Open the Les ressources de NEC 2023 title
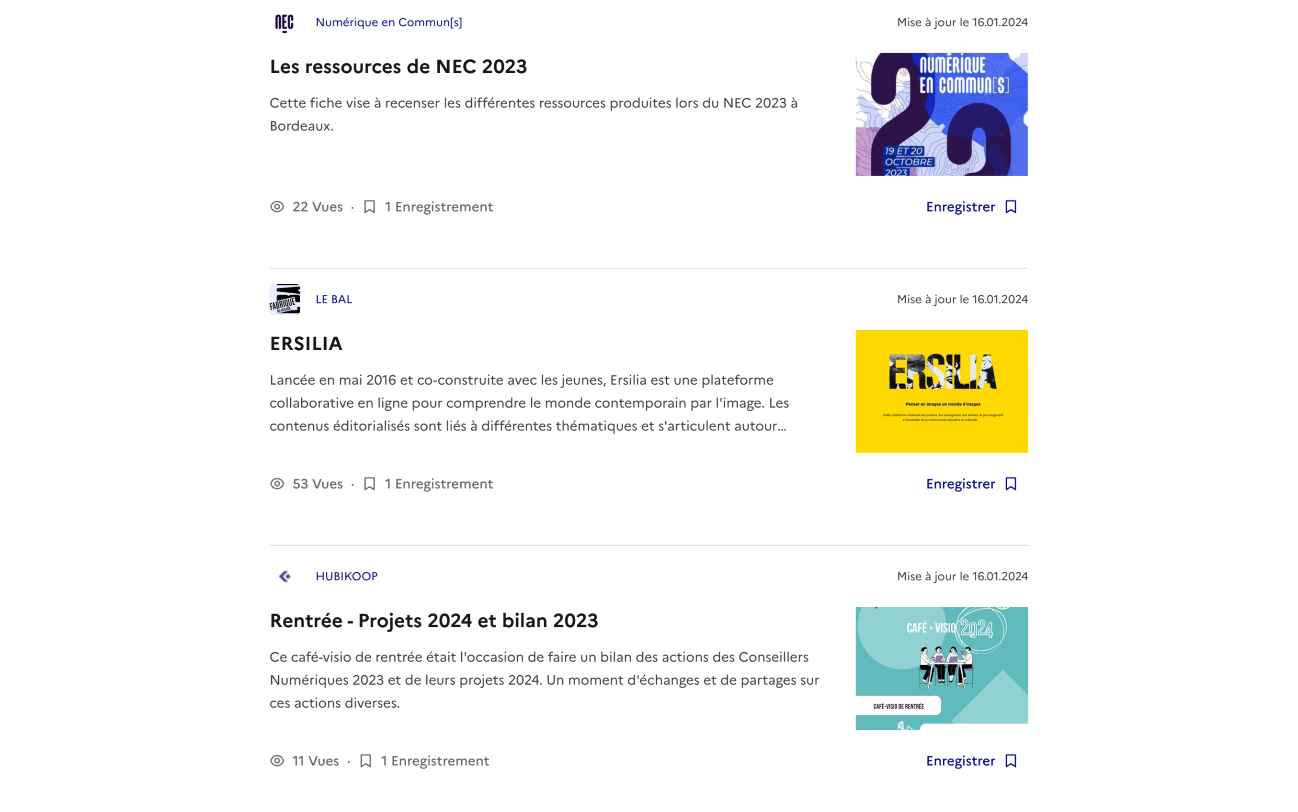The image size is (1298, 812). (x=399, y=67)
